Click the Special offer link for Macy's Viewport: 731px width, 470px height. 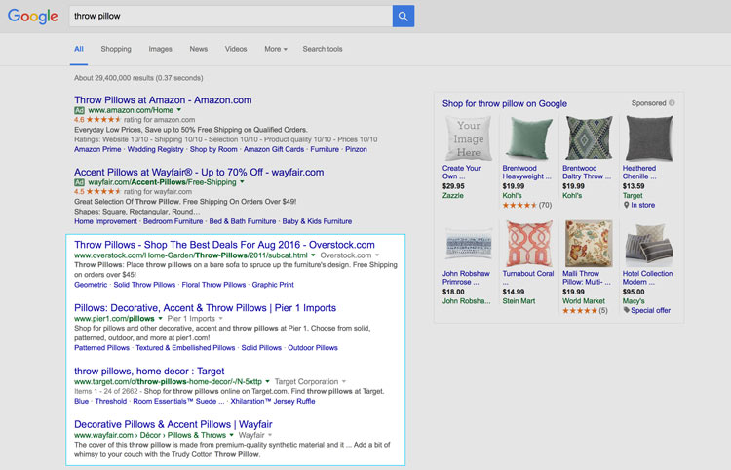pyautogui.click(x=650, y=310)
